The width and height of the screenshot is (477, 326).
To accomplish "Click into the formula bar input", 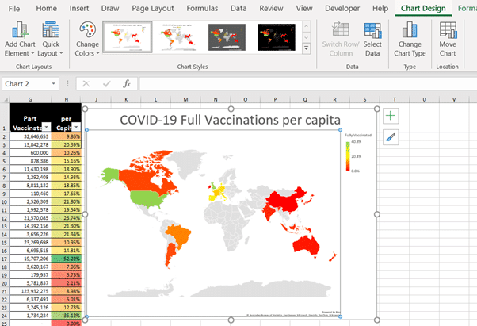I will coord(308,84).
